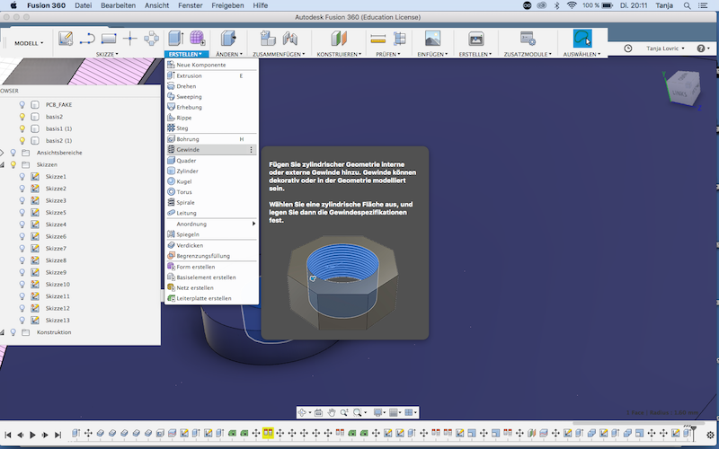Screen dimensions: 719x449
Task: Toggle visibility bulb of basis2 (1)
Action: click(x=22, y=140)
